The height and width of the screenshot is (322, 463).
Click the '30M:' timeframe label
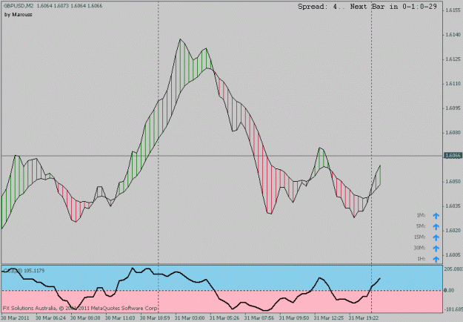420,248
